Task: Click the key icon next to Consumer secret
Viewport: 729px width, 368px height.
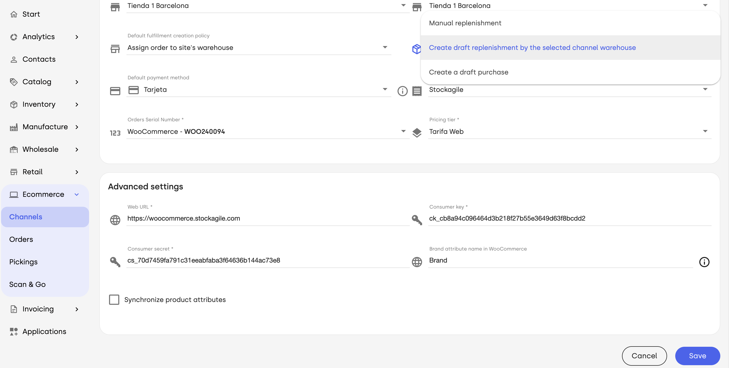Action: coord(115,262)
